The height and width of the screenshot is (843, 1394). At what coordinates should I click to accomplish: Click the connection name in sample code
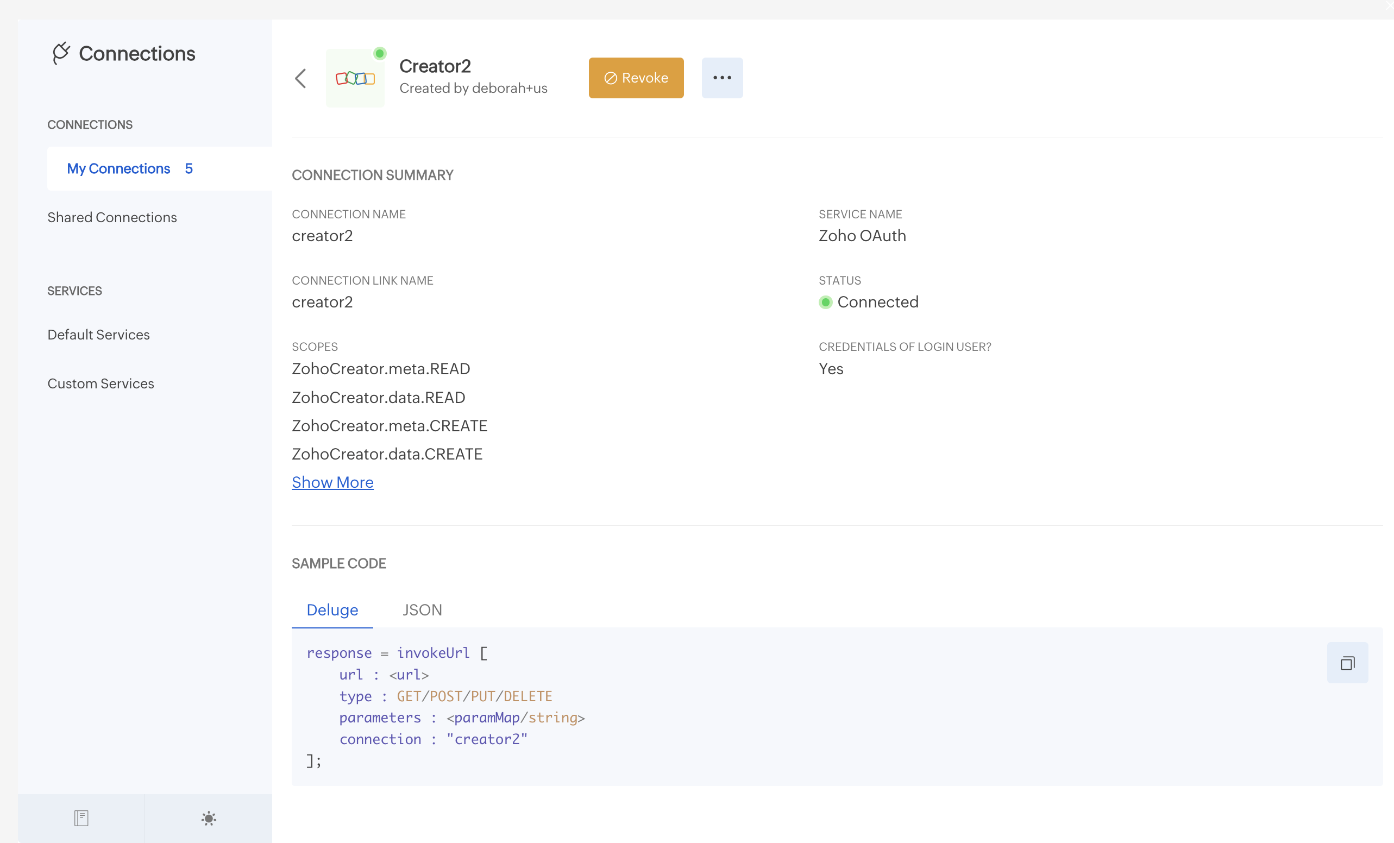[x=487, y=739]
